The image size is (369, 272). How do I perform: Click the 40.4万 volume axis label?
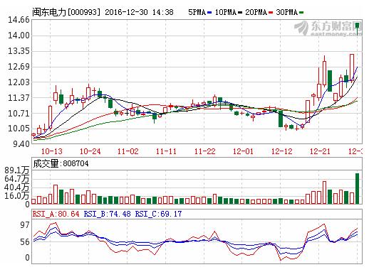click(16, 187)
